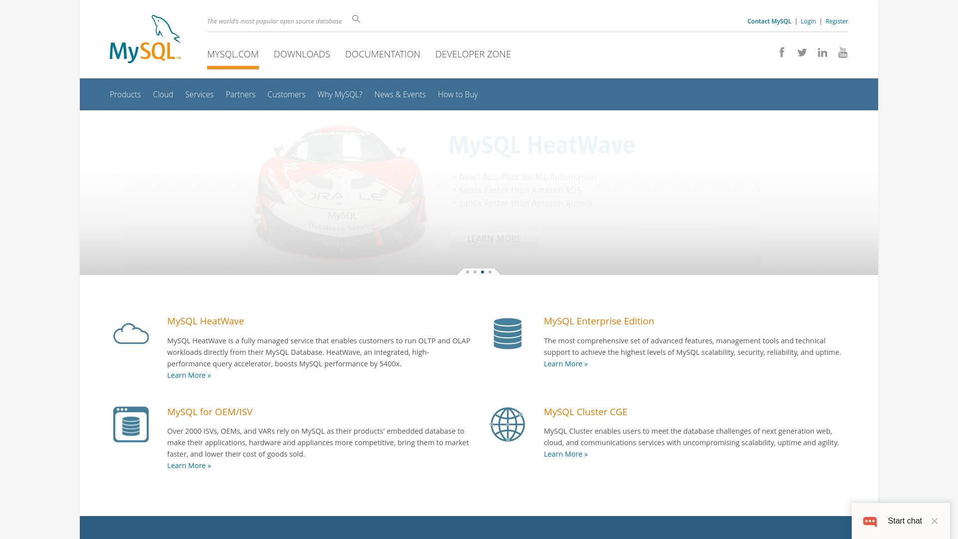Viewport: 958px width, 539px height.
Task: Click the MySQL HeatWave banner title
Action: (542, 145)
